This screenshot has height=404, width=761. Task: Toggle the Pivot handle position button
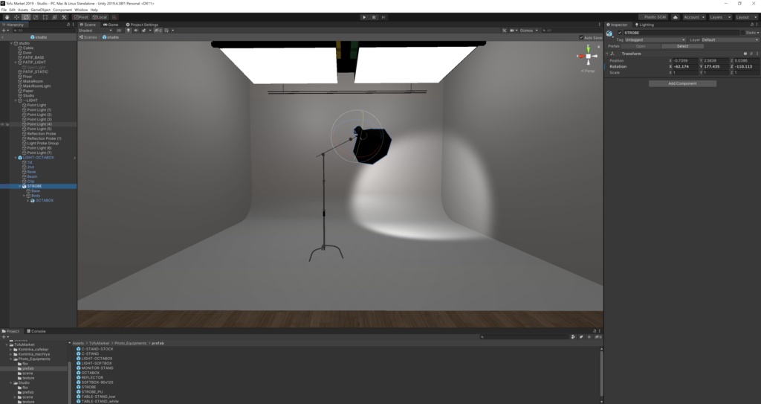(x=82, y=17)
